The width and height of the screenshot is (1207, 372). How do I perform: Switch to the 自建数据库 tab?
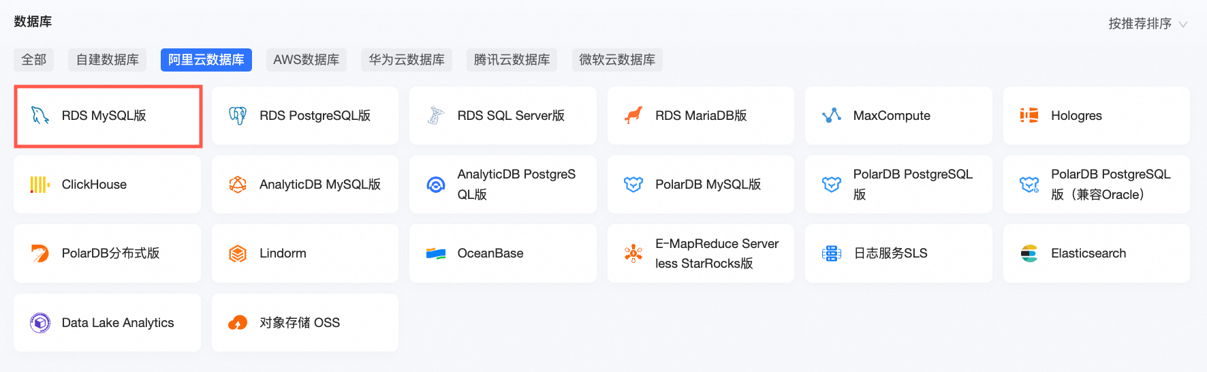[108, 60]
